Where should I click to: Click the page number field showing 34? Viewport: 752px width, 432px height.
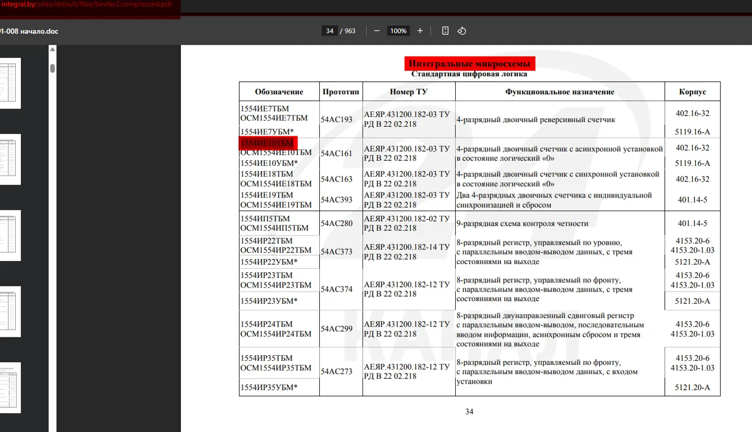tap(329, 31)
